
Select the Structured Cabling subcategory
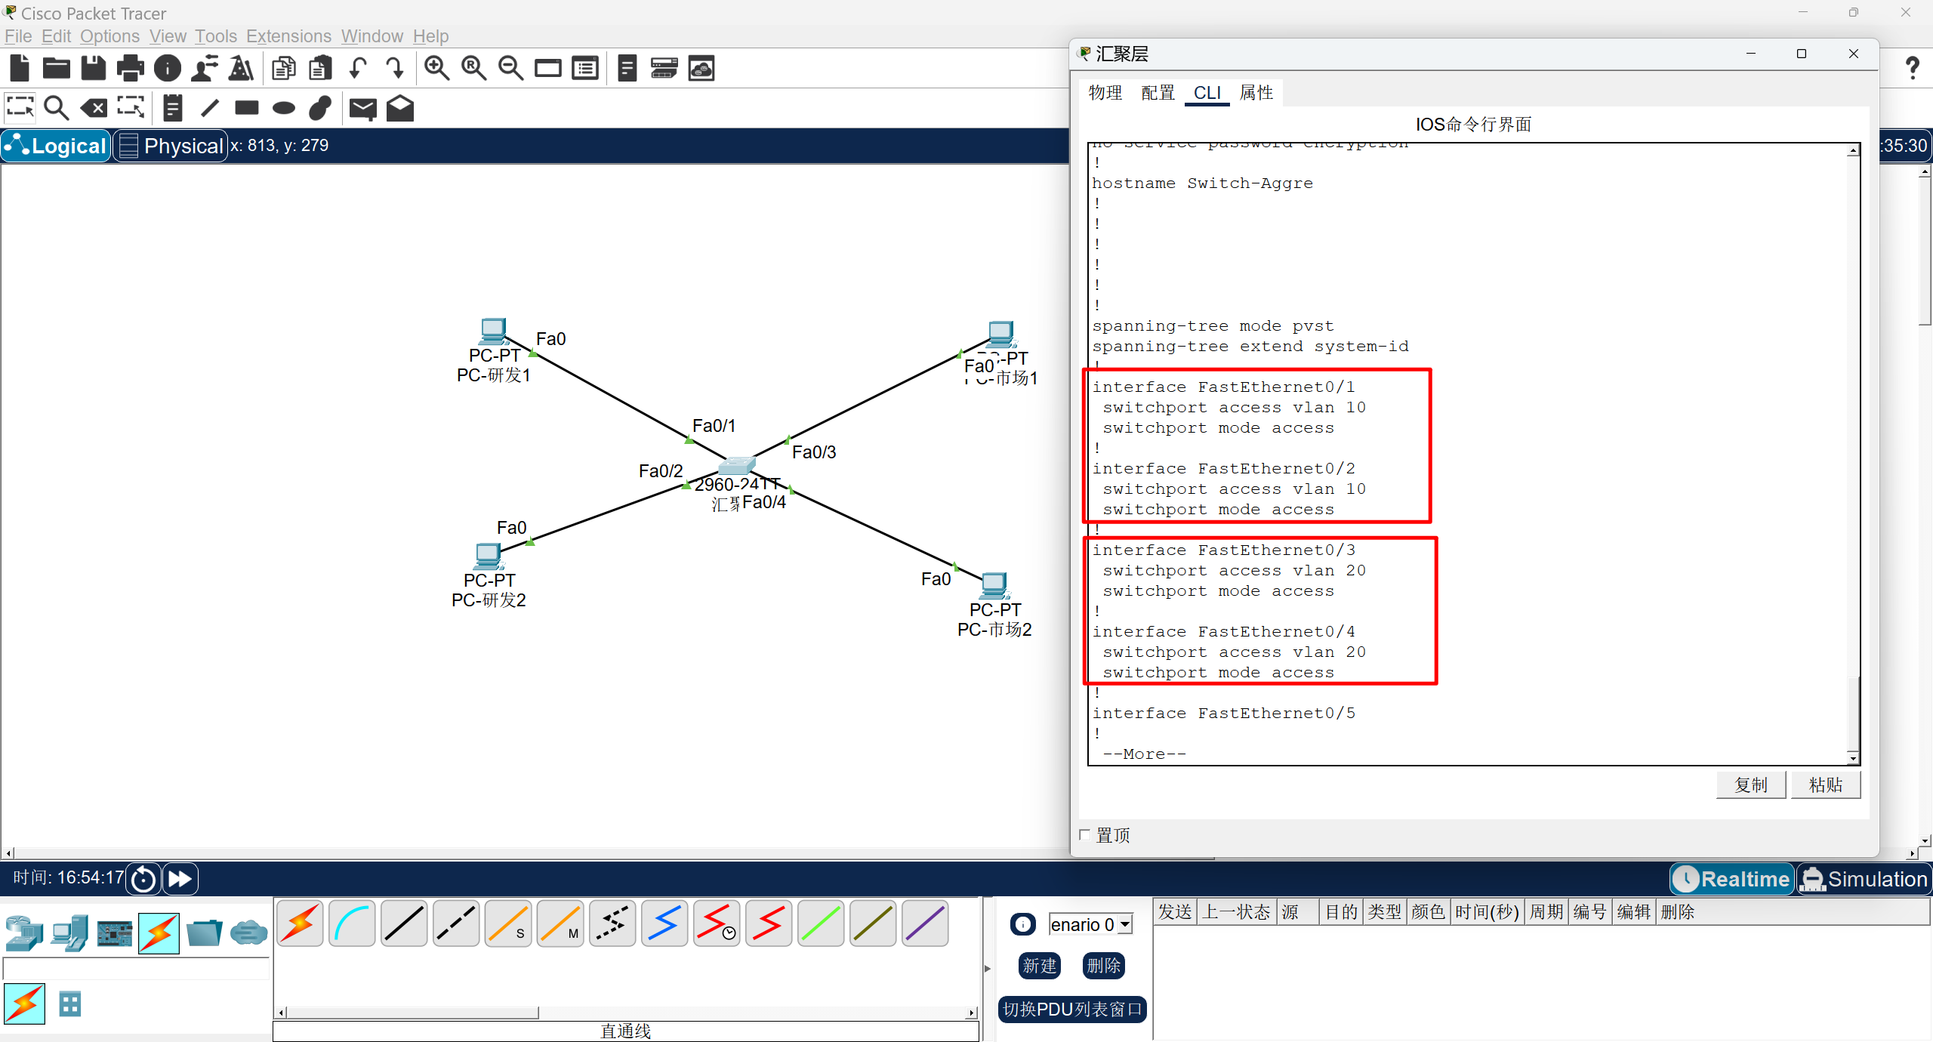click(70, 1004)
